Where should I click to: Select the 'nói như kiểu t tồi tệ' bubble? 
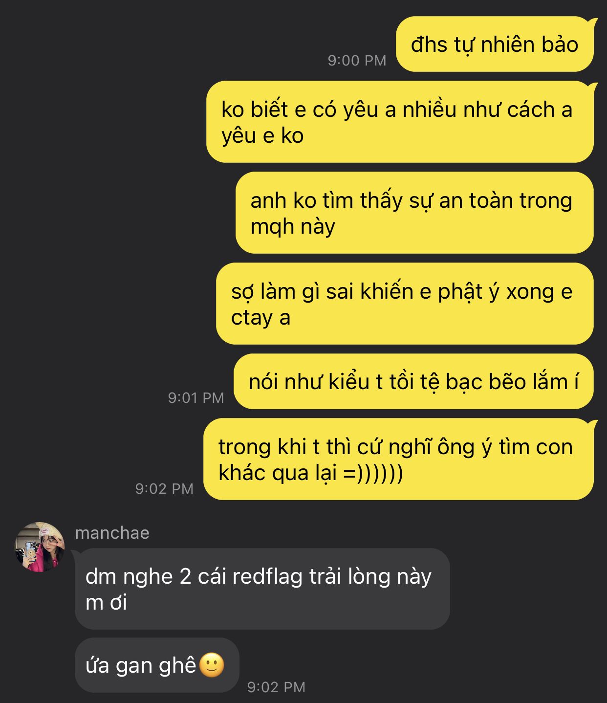pyautogui.click(x=413, y=381)
